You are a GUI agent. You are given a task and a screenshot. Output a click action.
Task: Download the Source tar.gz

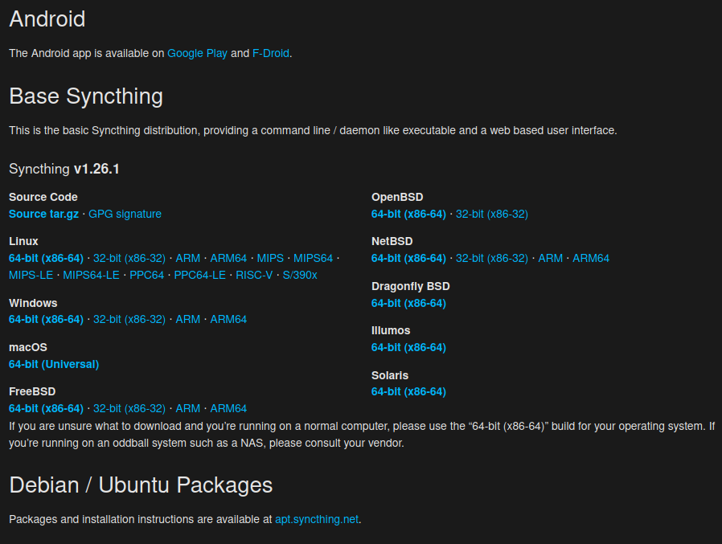tap(43, 214)
